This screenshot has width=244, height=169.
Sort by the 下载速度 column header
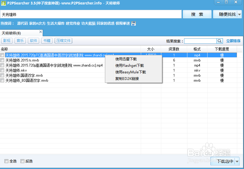222,49
